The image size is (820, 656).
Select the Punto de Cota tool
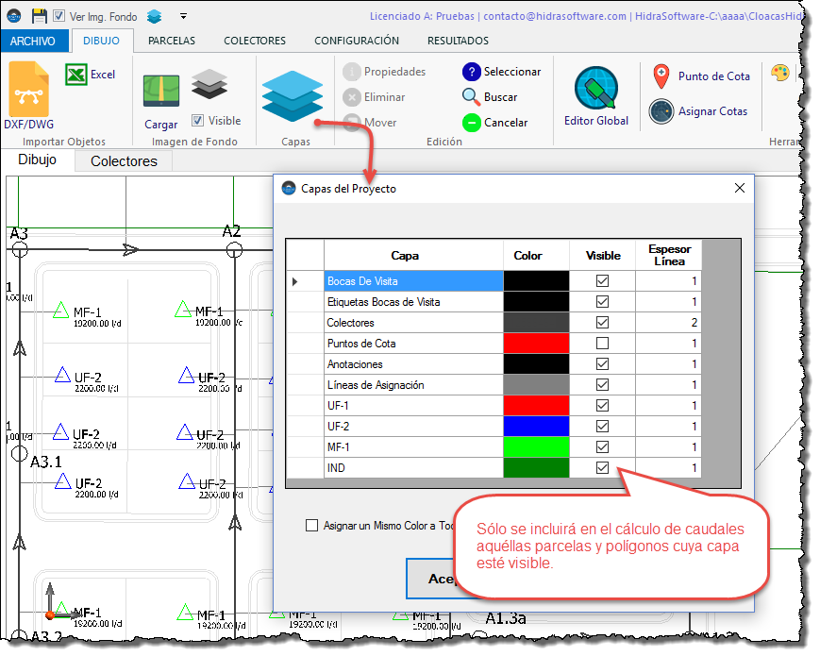pyautogui.click(x=661, y=76)
